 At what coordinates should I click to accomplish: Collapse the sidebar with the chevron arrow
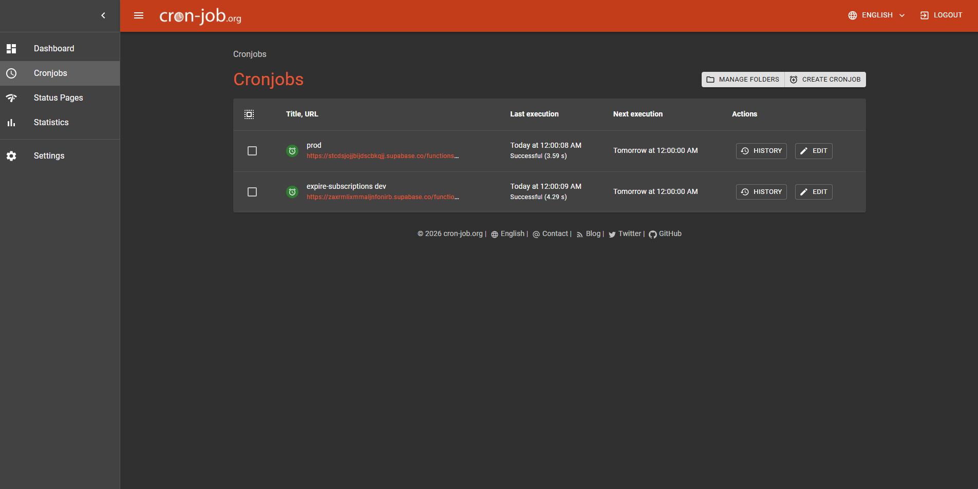coord(103,15)
